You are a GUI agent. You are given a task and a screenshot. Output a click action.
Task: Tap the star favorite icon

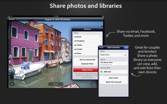coord(12,84)
